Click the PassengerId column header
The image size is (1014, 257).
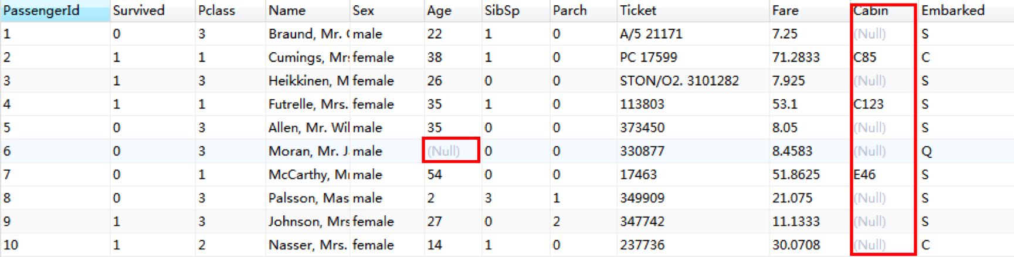click(41, 11)
